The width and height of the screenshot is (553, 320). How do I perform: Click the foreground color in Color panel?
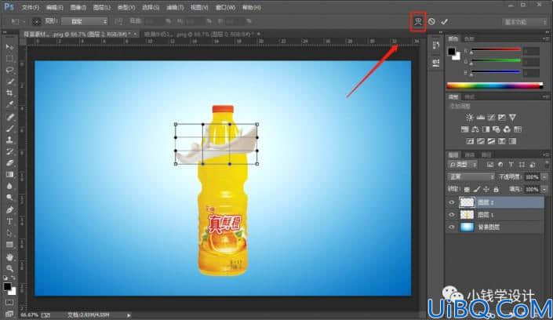(x=452, y=51)
